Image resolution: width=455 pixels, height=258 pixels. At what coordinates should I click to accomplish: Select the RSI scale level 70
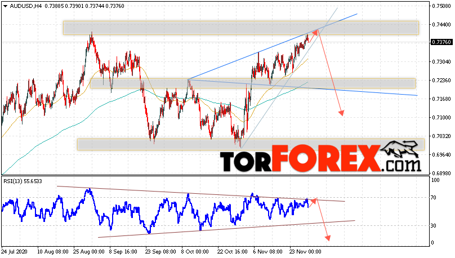tap(434, 198)
